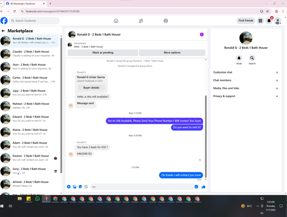The width and height of the screenshot is (287, 217).
Task: Open Buyer details for Ronald G
Action: 91,88
